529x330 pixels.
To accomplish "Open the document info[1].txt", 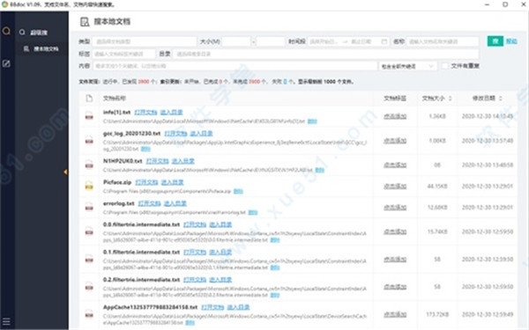I will point(145,112).
